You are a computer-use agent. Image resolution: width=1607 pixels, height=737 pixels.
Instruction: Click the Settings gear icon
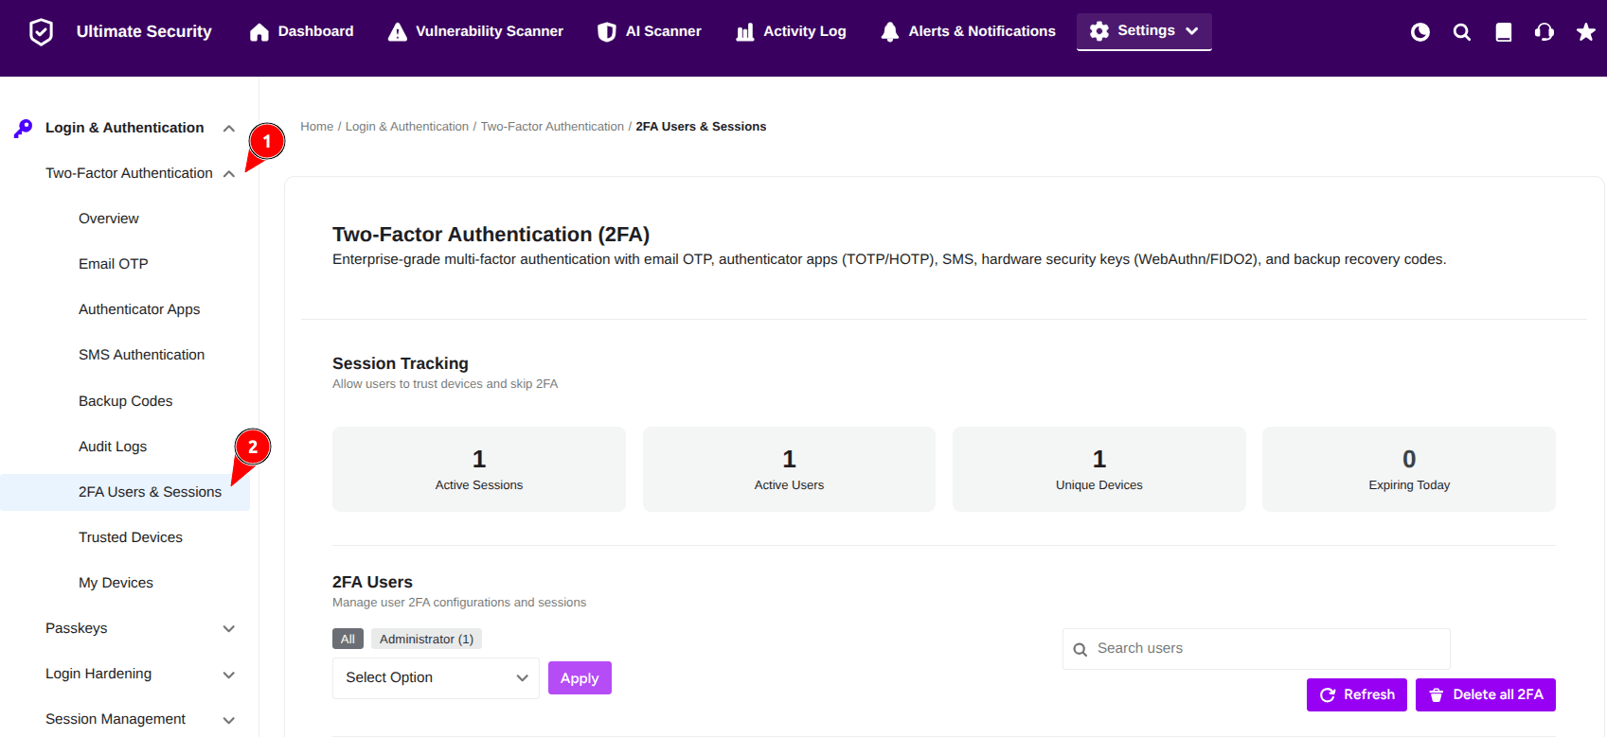(1099, 31)
